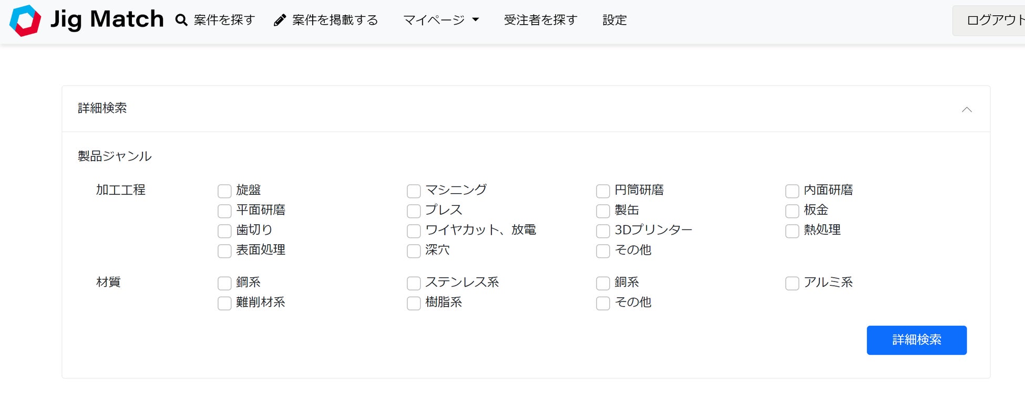Check the 旋盤 checkbox
This screenshot has height=396, width=1025.
(x=224, y=191)
